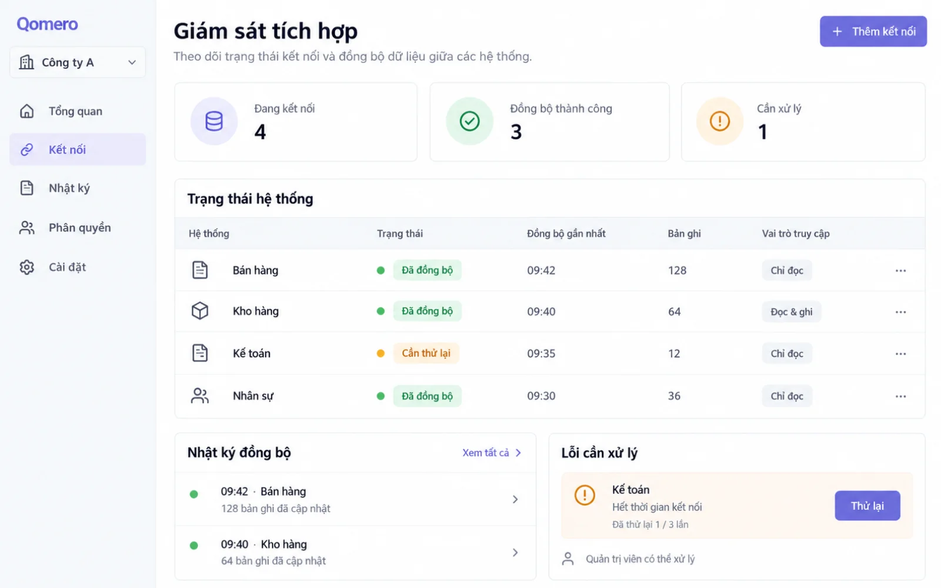Click the Thử lại button for Kế toán
The height and width of the screenshot is (588, 941).
click(x=867, y=506)
